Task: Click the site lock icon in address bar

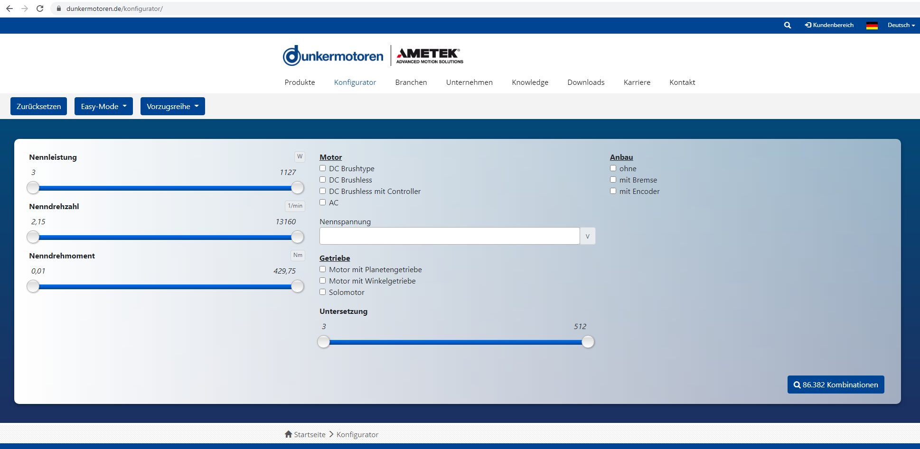Action: [x=59, y=9]
